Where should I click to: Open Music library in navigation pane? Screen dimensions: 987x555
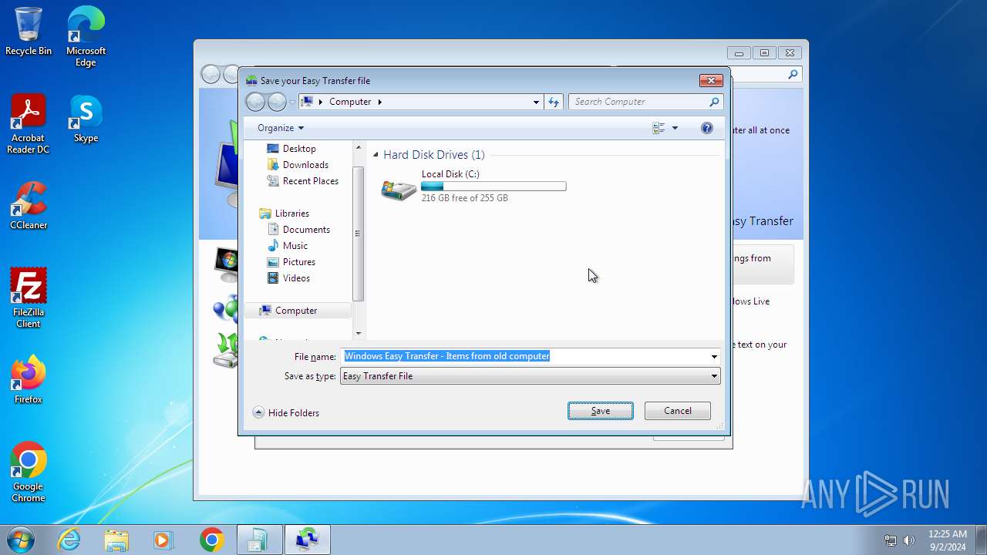coord(295,246)
